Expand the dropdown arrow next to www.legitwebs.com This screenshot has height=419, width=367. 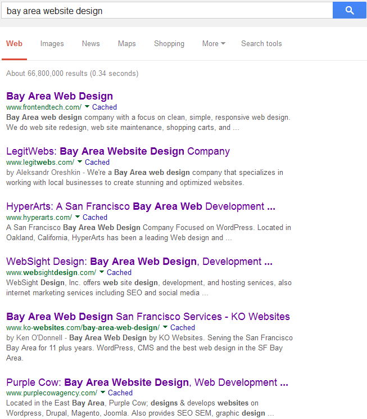80,161
